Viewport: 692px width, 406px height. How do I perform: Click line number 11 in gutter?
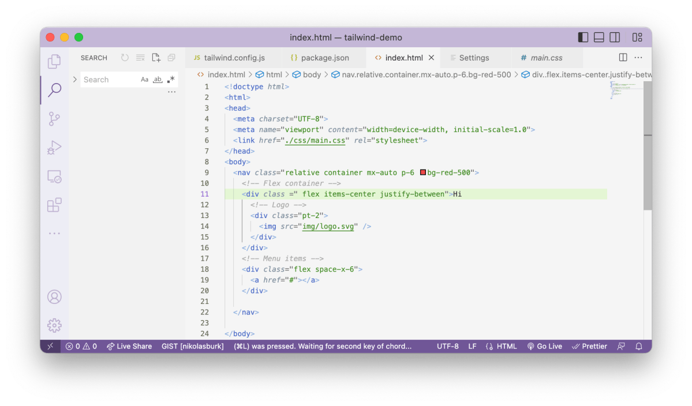pyautogui.click(x=205, y=194)
